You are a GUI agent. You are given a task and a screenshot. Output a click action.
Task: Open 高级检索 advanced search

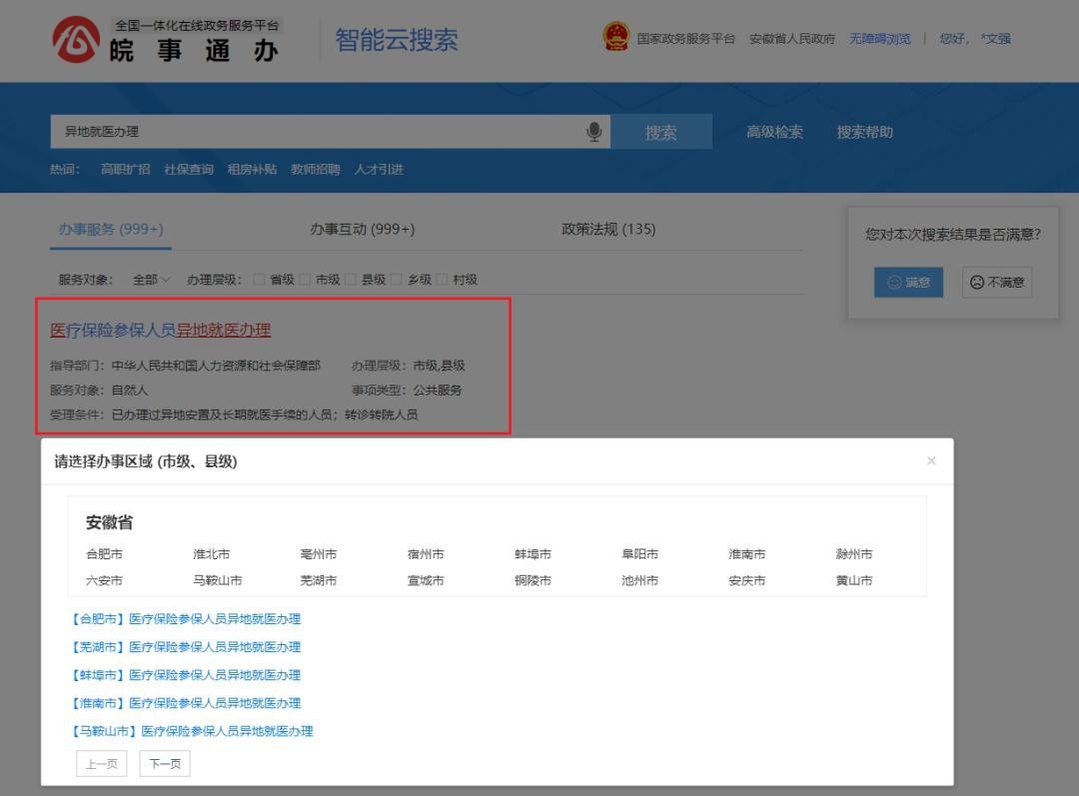click(x=774, y=131)
